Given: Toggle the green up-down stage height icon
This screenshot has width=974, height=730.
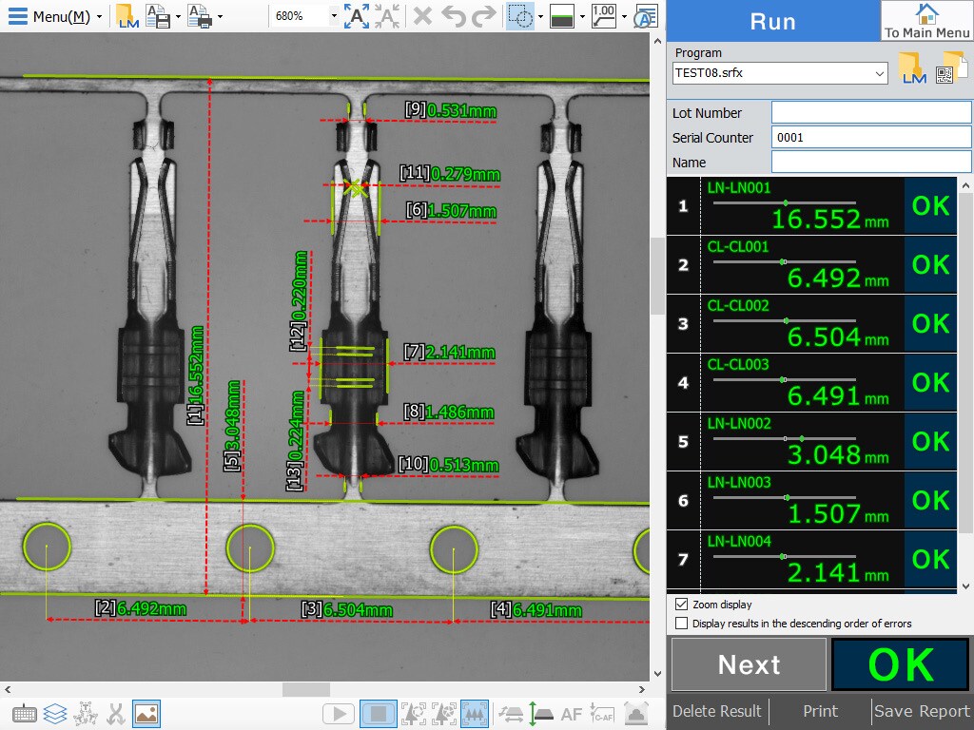Looking at the screenshot, I should pos(539,714).
